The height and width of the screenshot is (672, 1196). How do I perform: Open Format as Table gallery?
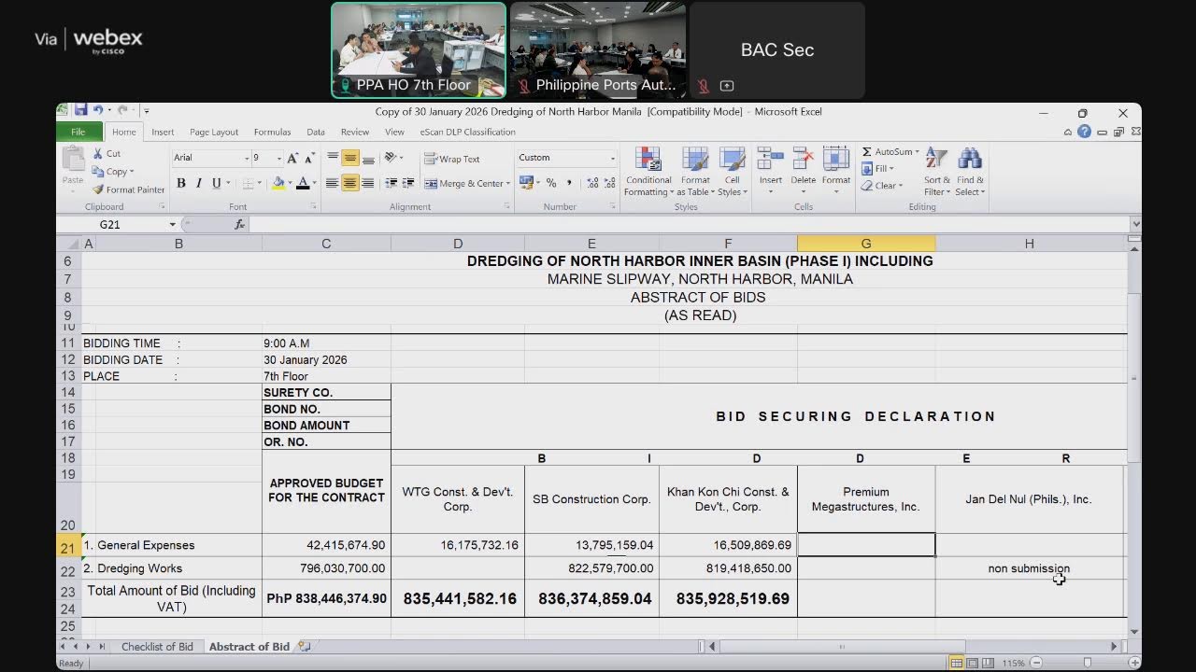tap(695, 171)
